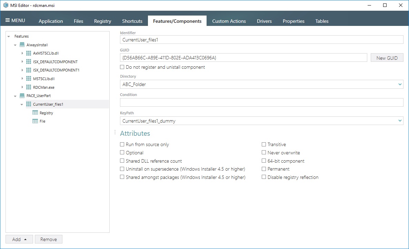Enable Shared DLL reference count

click(122, 161)
